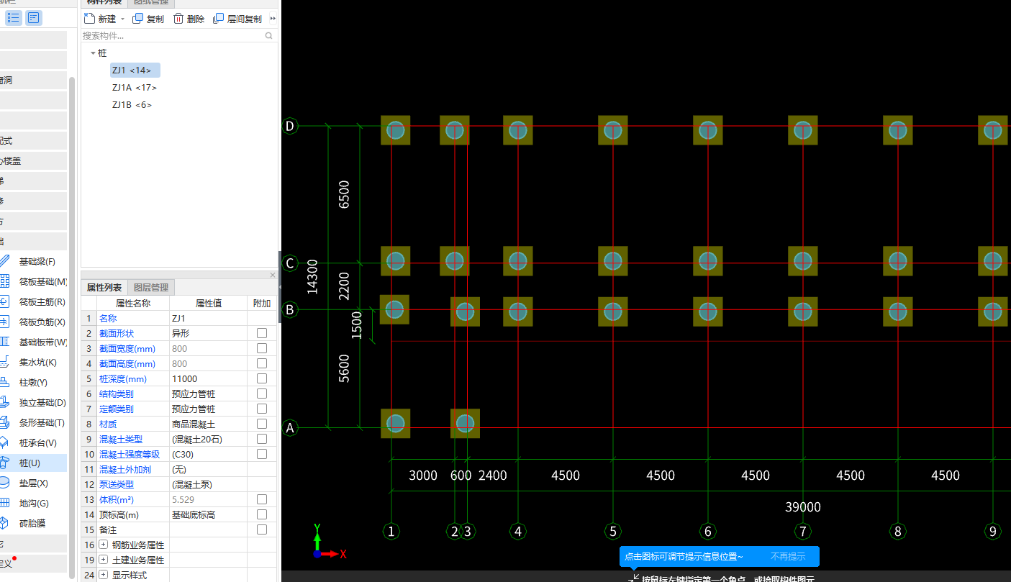Select the 垫层(X) cushion layer tool

(34, 483)
